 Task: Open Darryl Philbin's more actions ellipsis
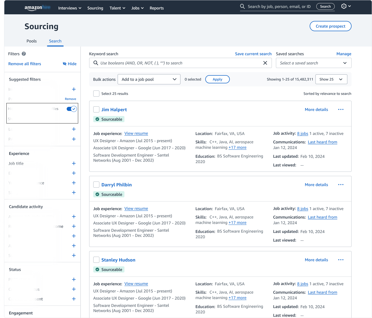[x=341, y=185]
